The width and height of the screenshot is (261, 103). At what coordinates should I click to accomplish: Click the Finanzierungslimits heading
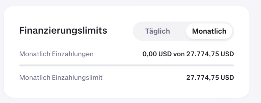click(63, 30)
